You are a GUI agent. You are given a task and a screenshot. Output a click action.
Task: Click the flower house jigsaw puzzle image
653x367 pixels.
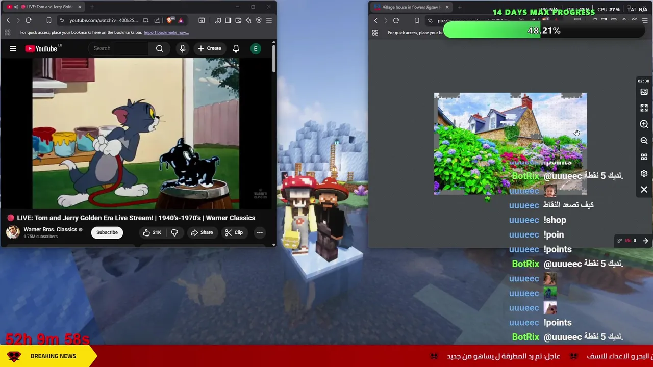tap(510, 144)
